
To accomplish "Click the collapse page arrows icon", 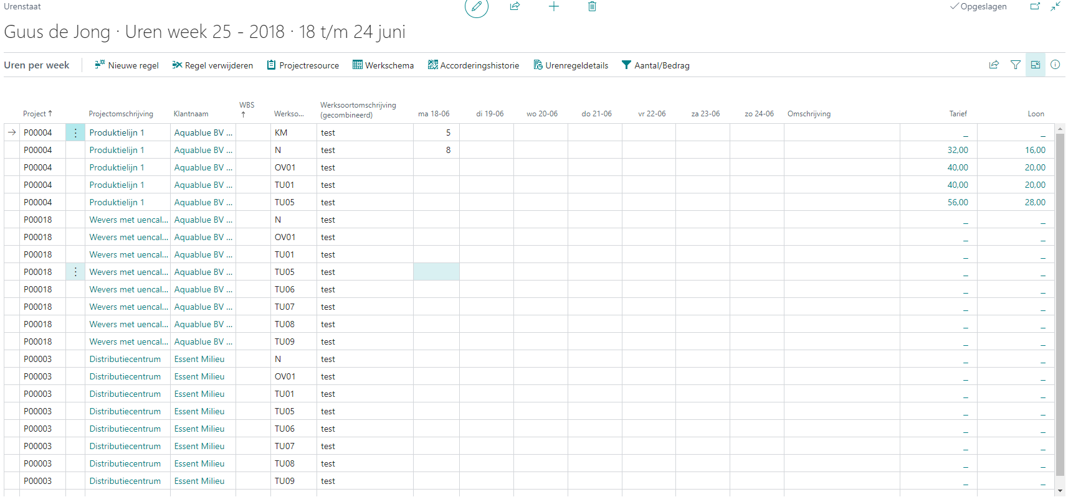I will (x=1055, y=7).
